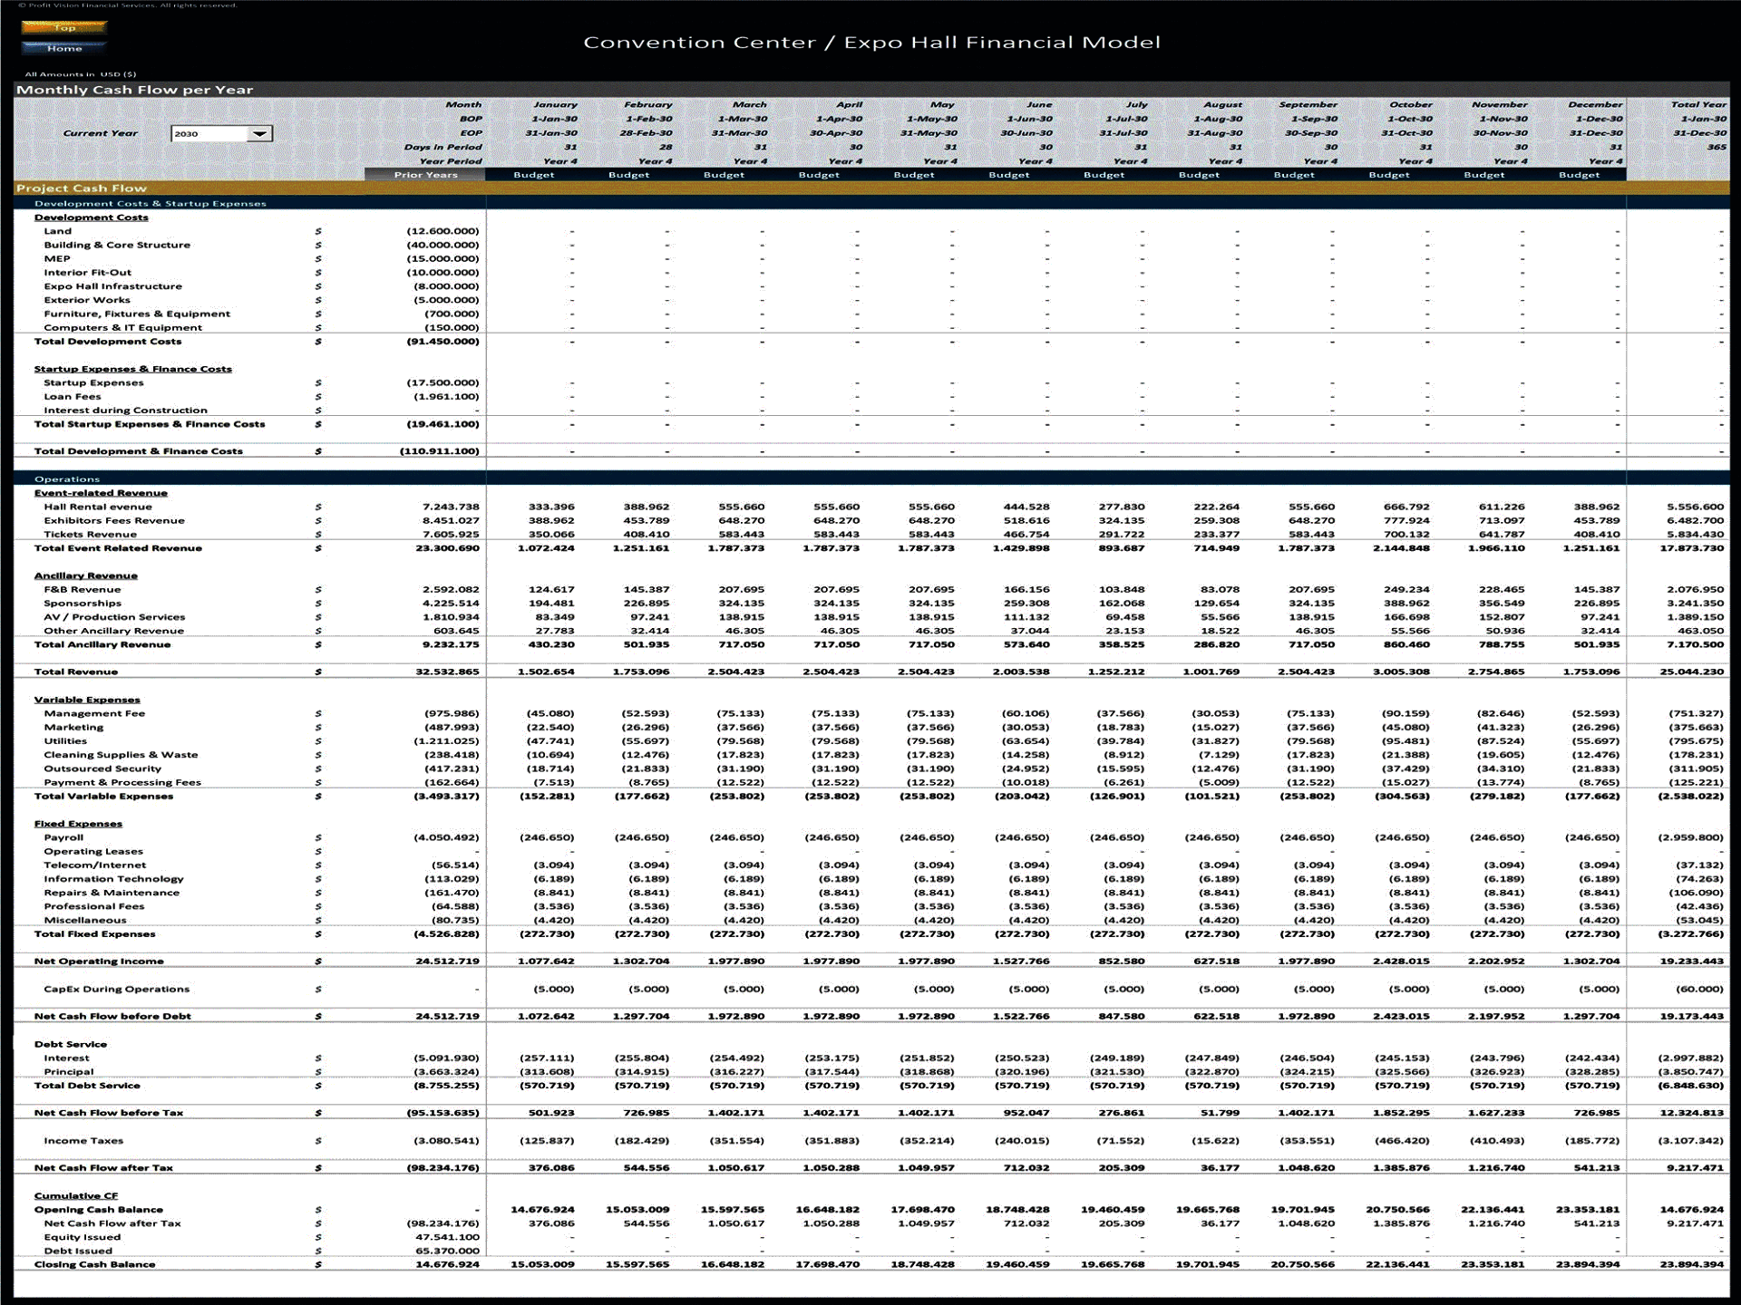Click the January column header
Screen dimensions: 1741x1305
click(x=555, y=105)
